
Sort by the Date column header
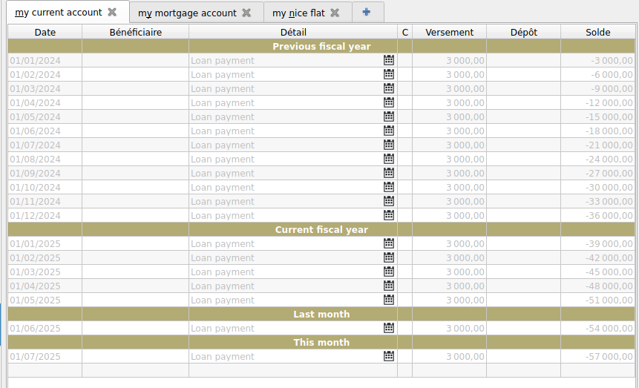(x=45, y=32)
